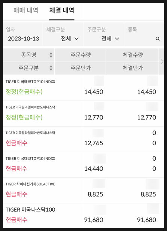167x231 pixels.
Task: Select the first 정정(현금매수) TIGER 미국테크TOP10 row
Action: 83,88
